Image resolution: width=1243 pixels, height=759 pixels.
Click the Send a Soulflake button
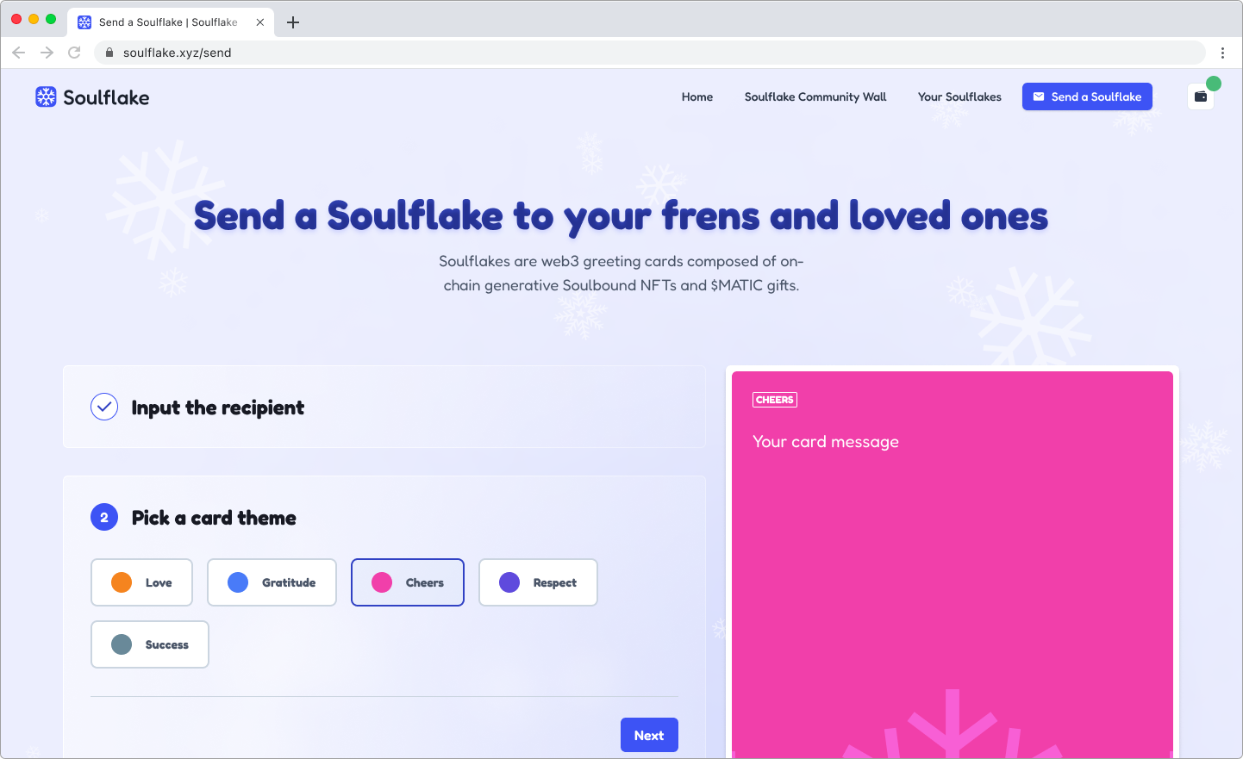(1087, 96)
